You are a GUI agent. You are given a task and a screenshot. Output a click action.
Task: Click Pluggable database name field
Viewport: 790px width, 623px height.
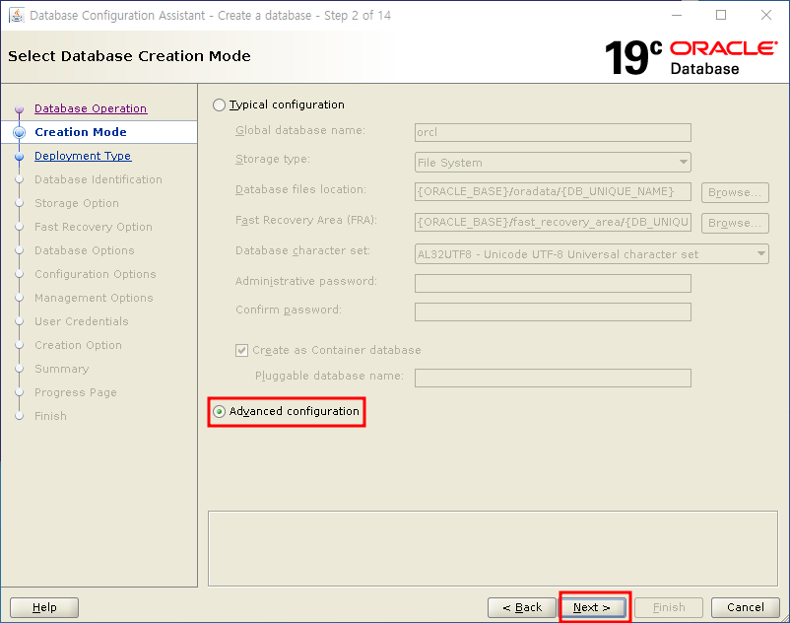click(553, 378)
